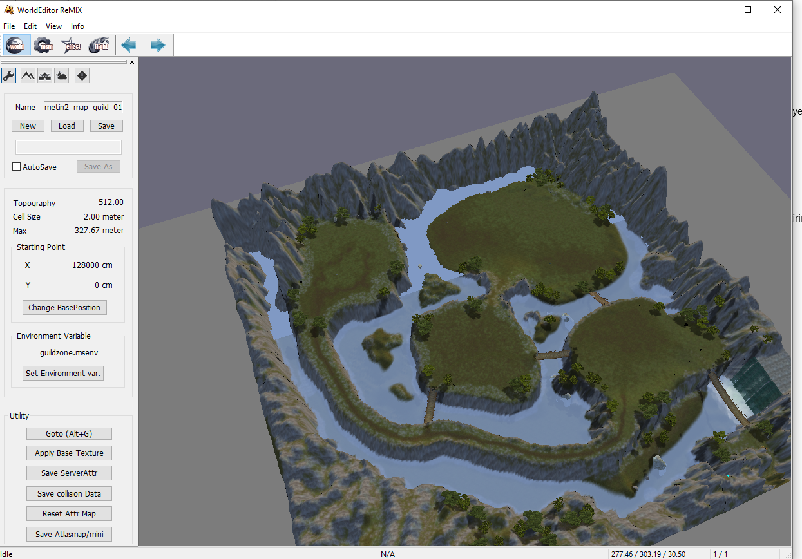The height and width of the screenshot is (559, 802).
Task: Click the WorldEditor ReMIX title bar icon
Action: [x=8, y=10]
